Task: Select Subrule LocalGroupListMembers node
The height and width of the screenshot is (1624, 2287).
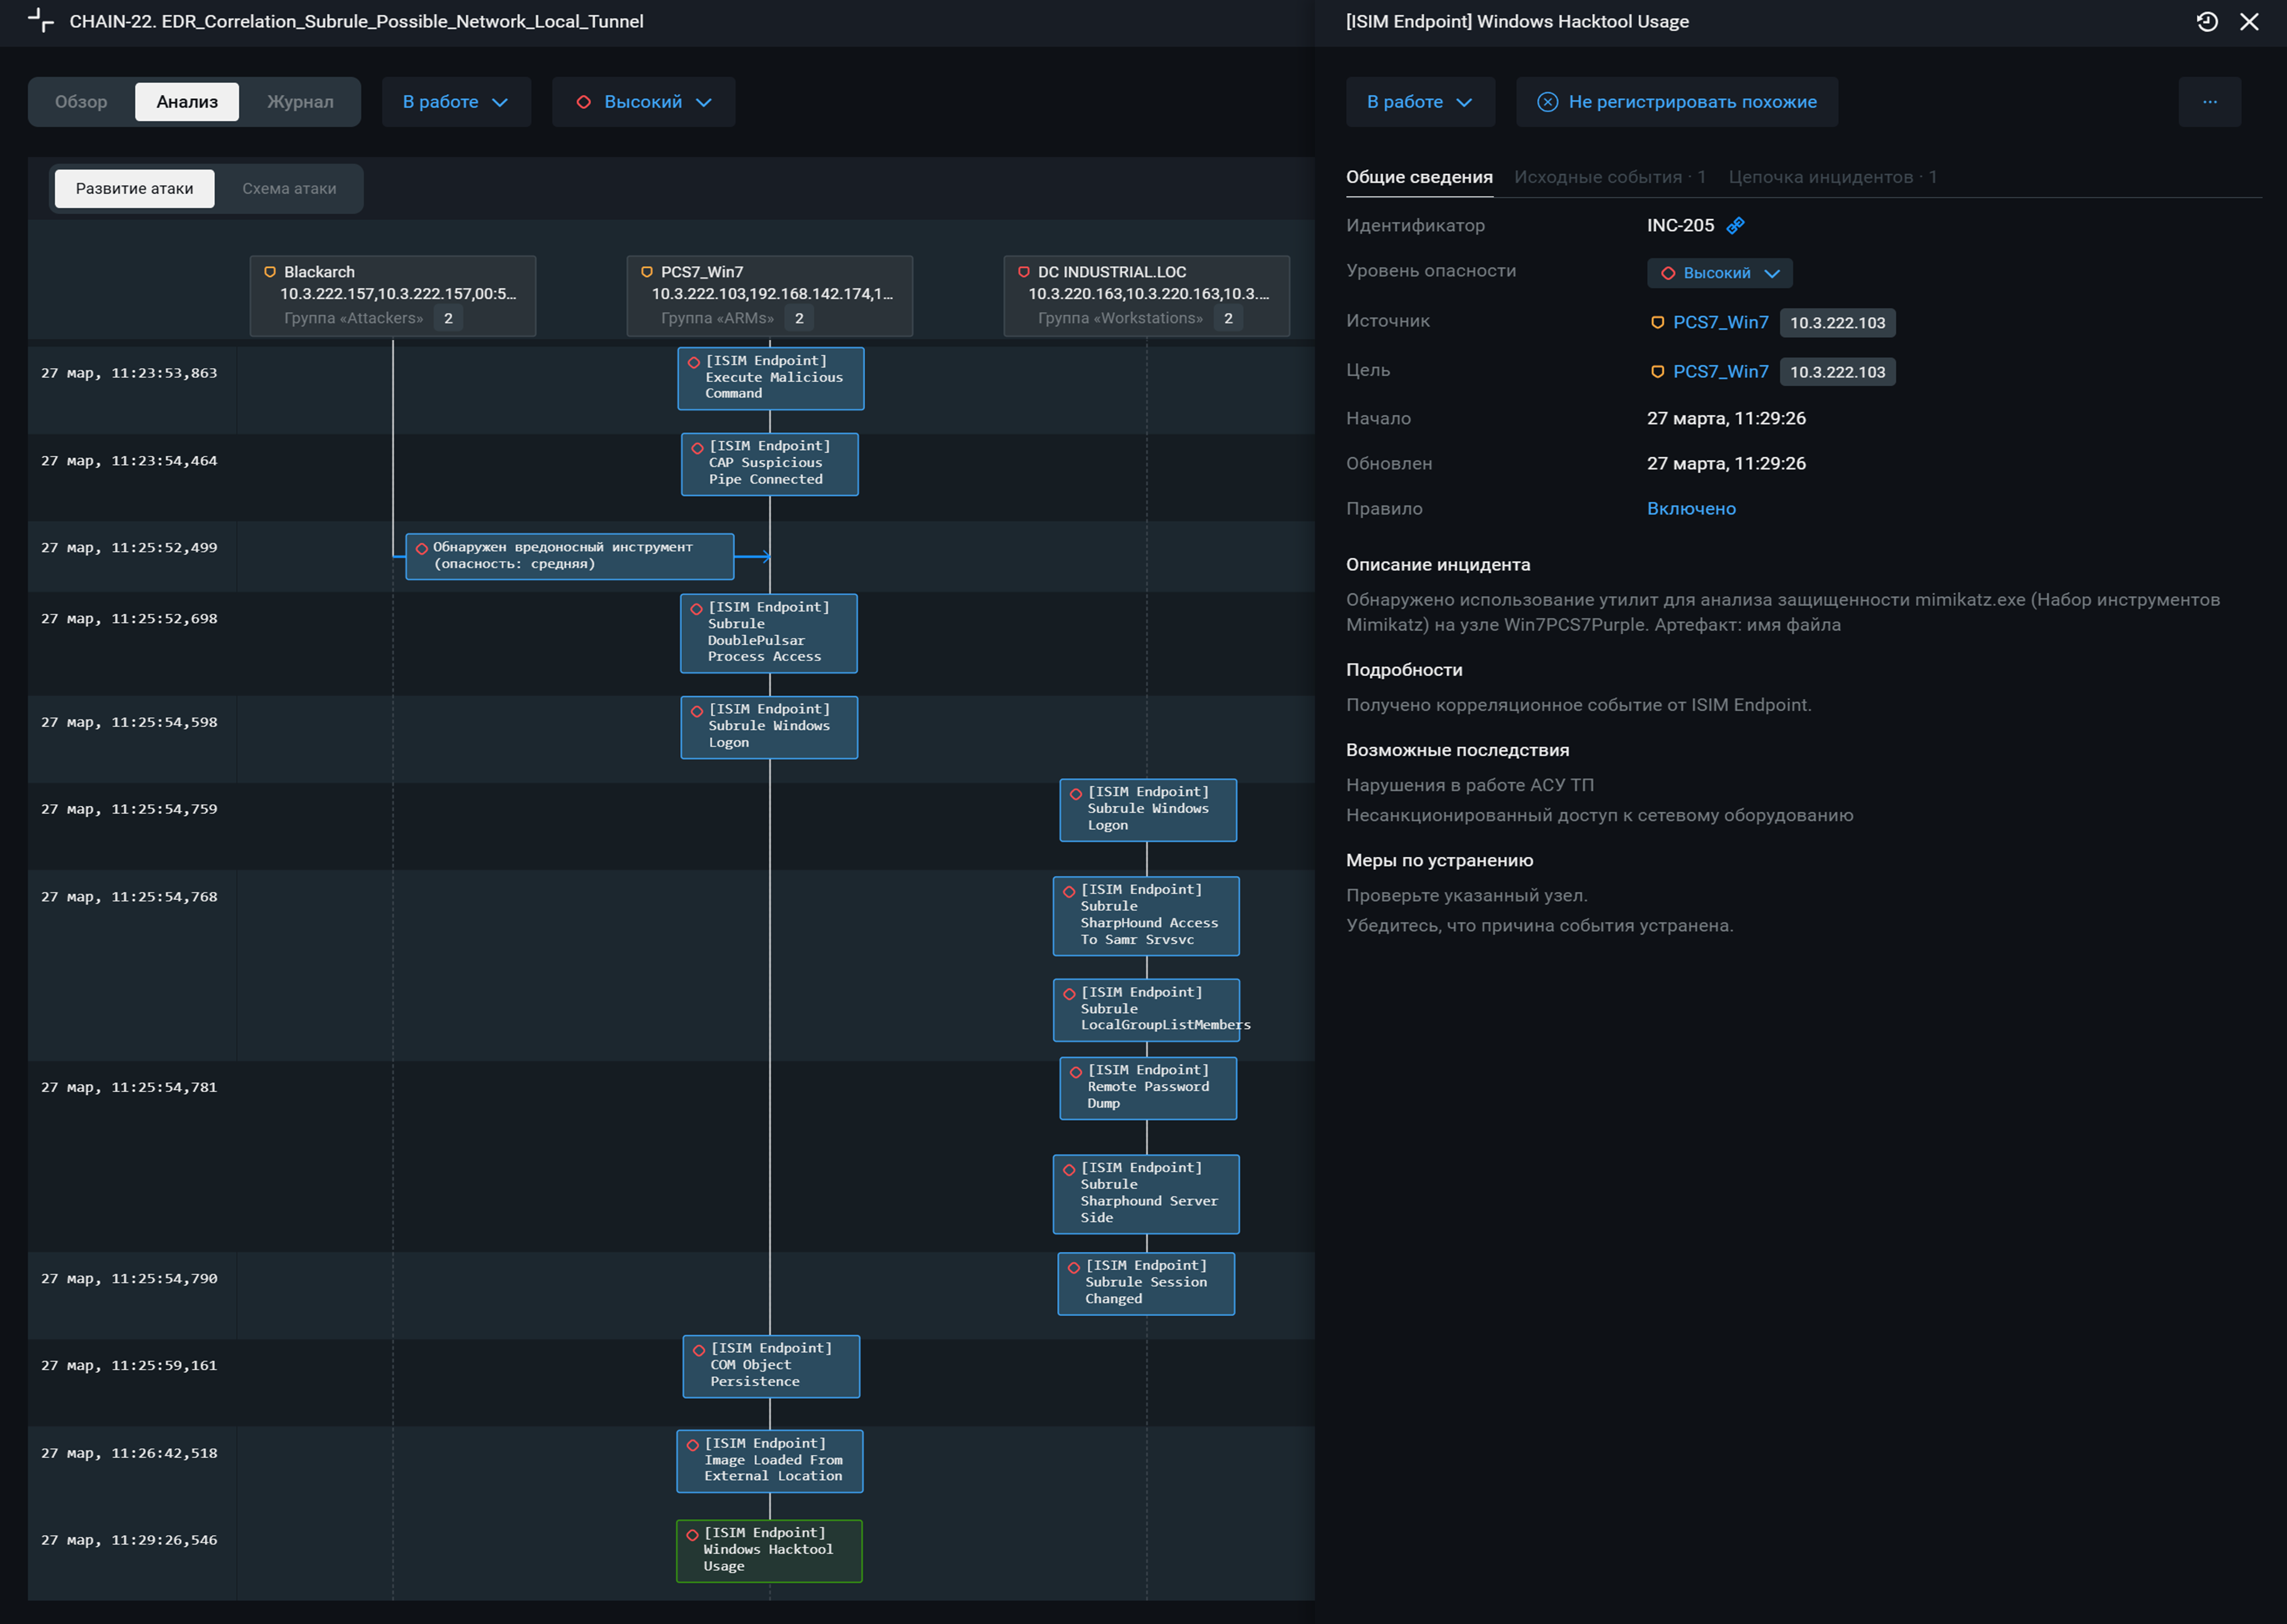Action: click(x=1146, y=1010)
